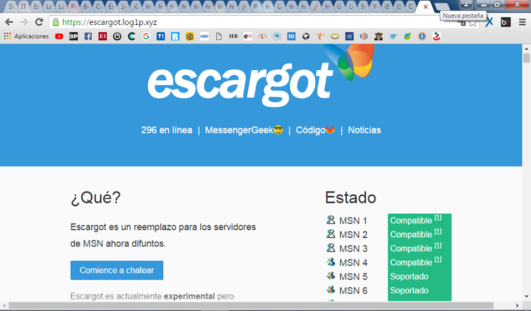
Task: Open the blue R bookmark
Action: point(175,37)
